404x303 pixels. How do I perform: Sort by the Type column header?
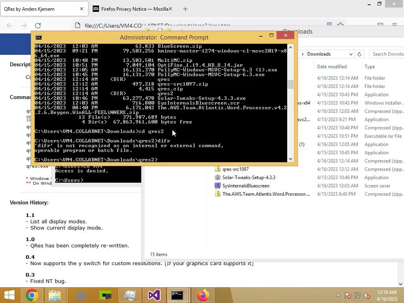pyautogui.click(x=369, y=66)
